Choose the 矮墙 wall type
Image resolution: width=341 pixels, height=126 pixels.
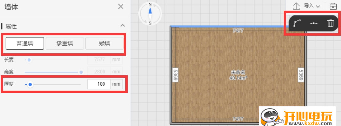pos(104,44)
